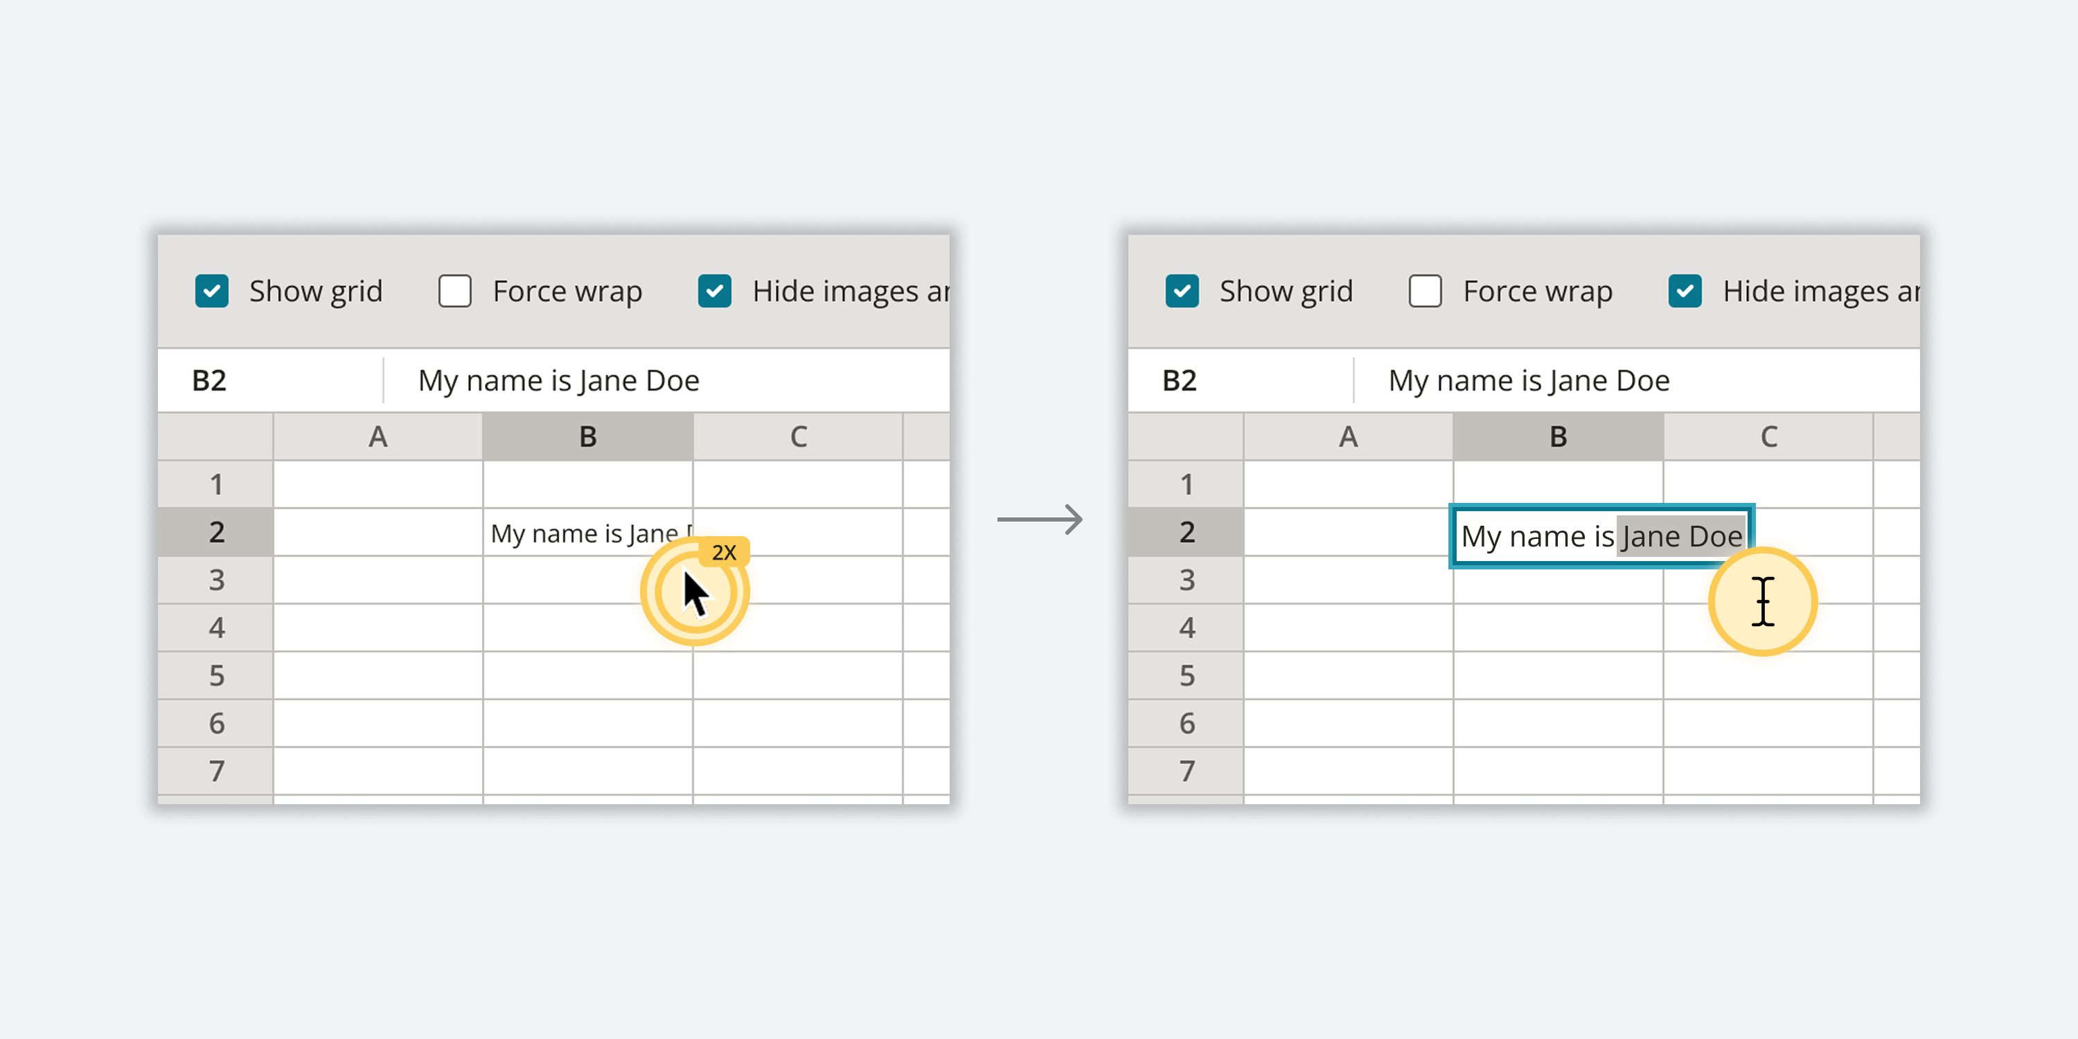Viewport: 2078px width, 1039px height.
Task: Click B2 cell reference box in left panel
Action: coord(210,381)
